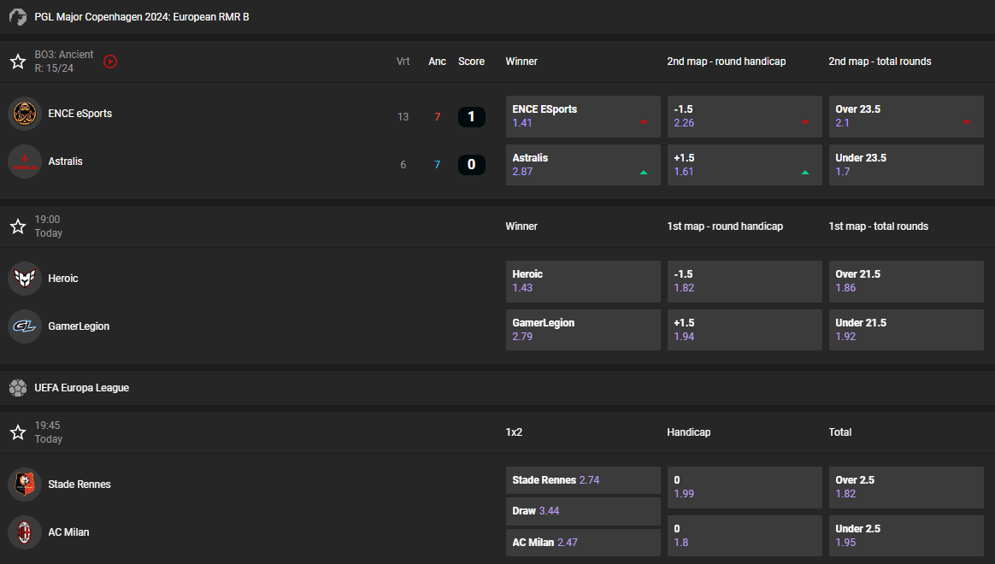995x564 pixels.
Task: Click the Counter-Strike league icon beside PGL Major
Action: tap(18, 17)
